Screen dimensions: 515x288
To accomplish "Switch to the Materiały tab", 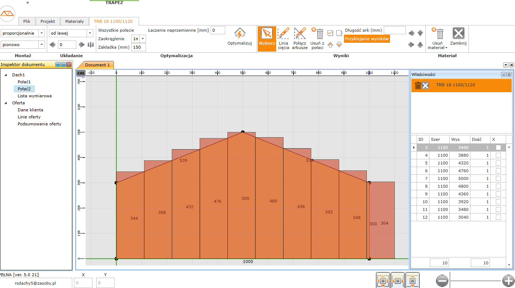I will pos(74,21).
